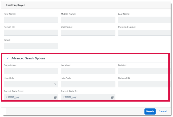Collapse the Advanced Search Options section
This screenshot has height=117, width=173.
[x=7, y=58]
